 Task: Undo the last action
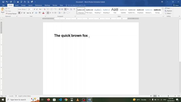(x=7, y=2)
